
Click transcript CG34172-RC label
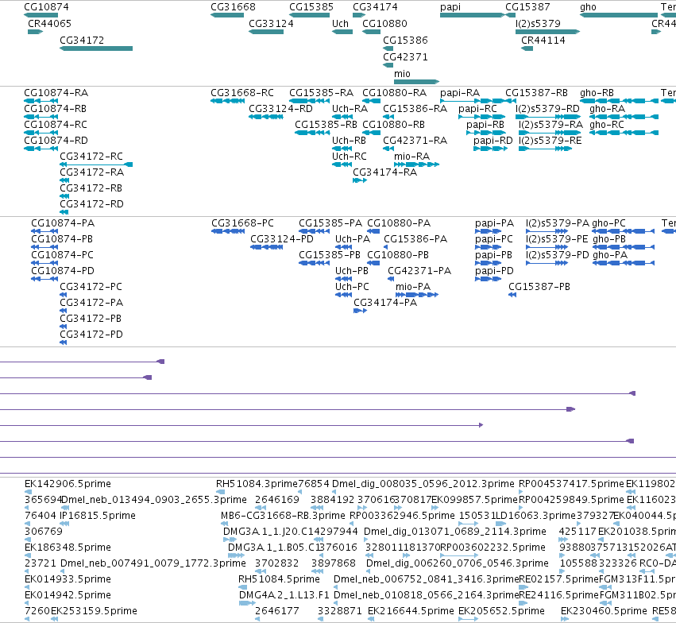pos(91,157)
